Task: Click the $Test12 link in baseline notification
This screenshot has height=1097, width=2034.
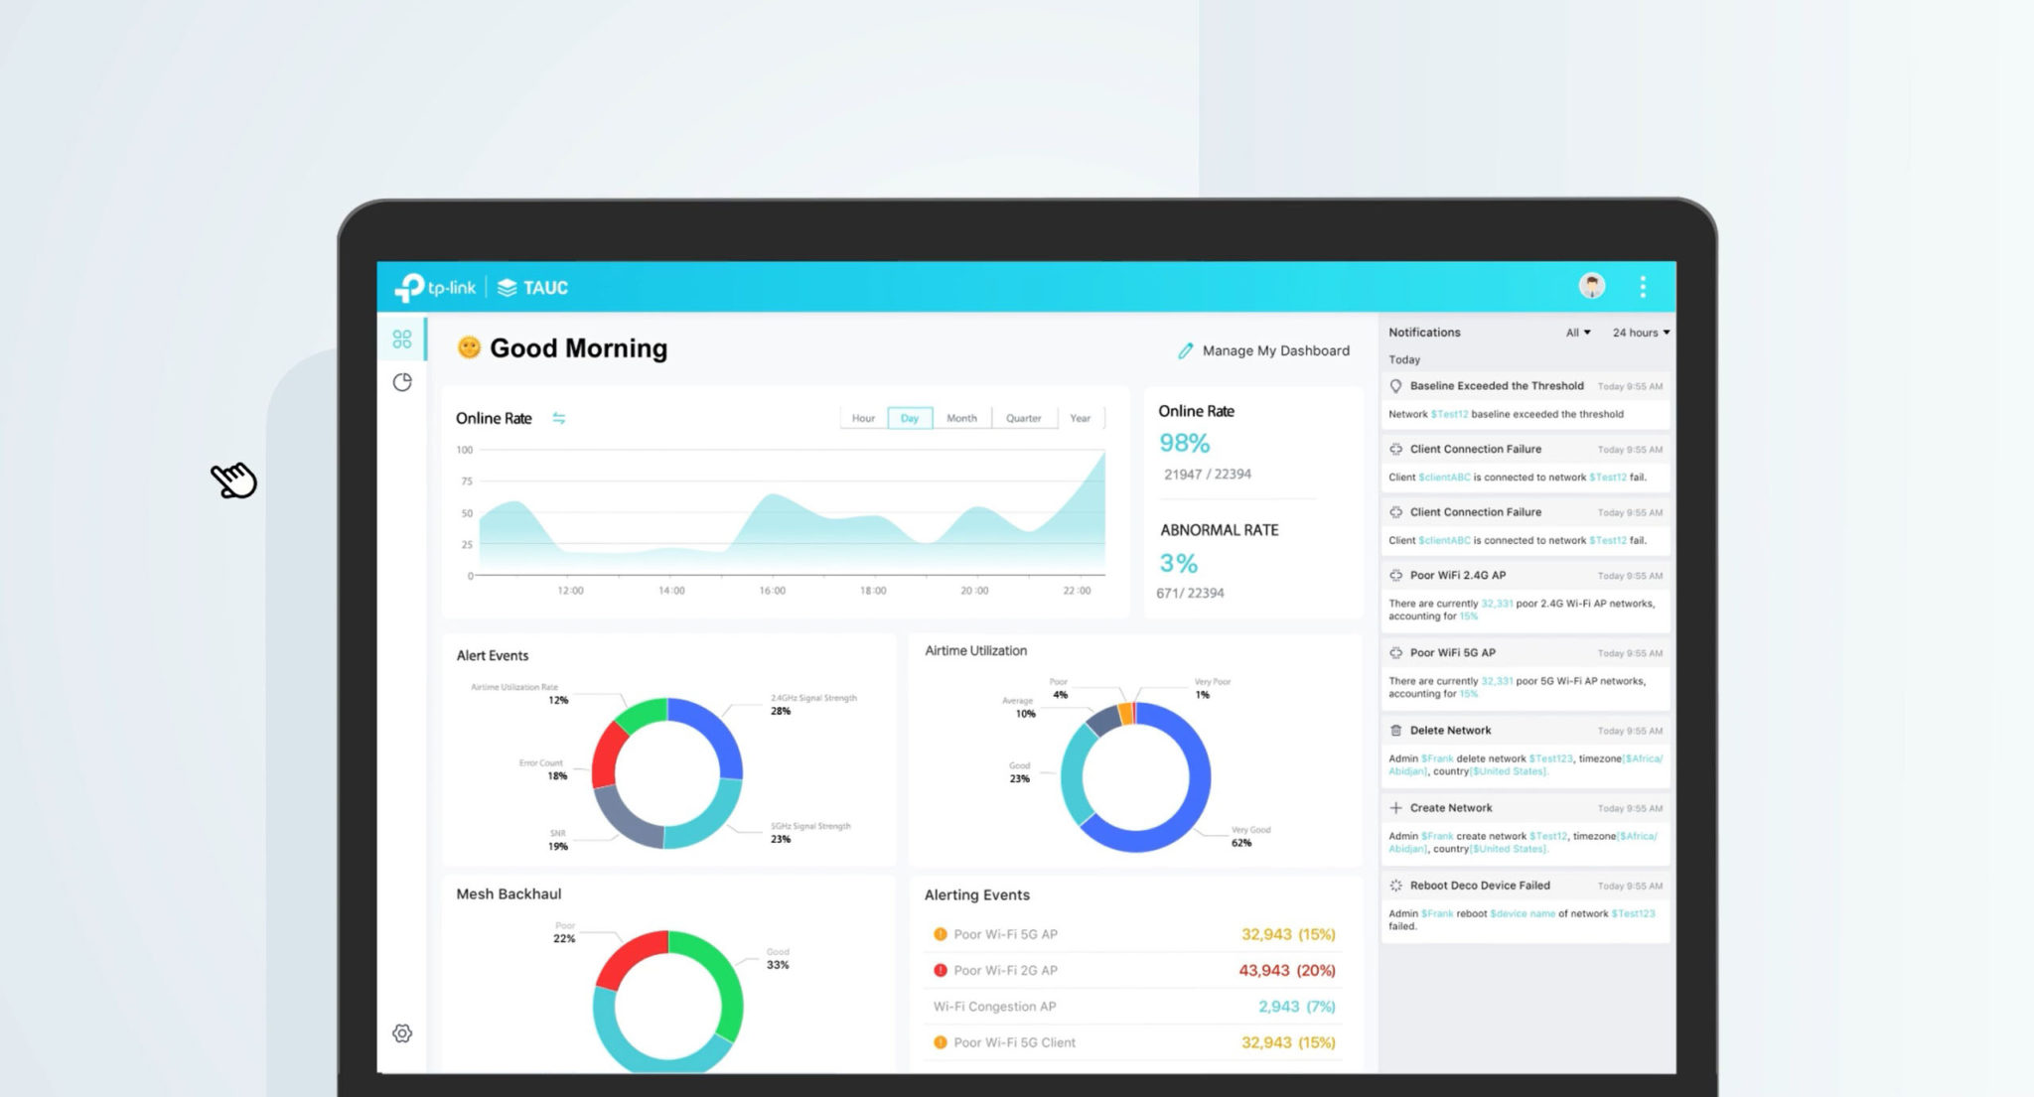Action: coord(1449,414)
